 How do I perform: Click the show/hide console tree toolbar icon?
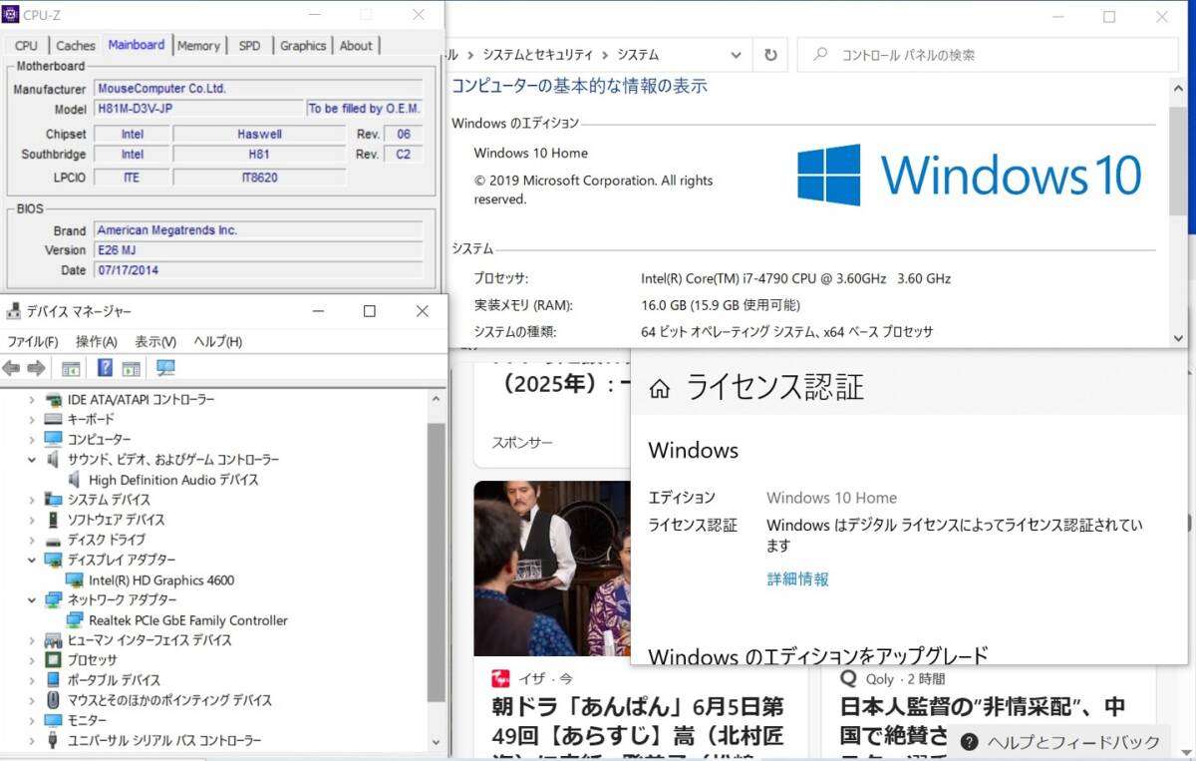71,368
